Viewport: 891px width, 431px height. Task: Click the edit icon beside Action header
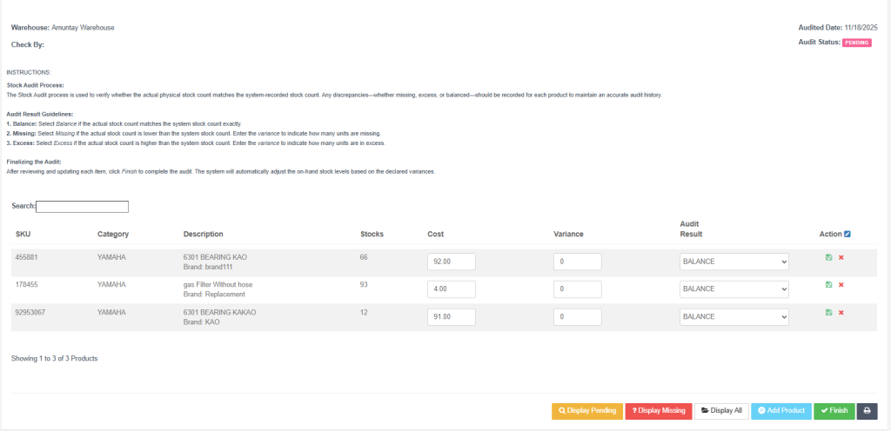point(847,234)
